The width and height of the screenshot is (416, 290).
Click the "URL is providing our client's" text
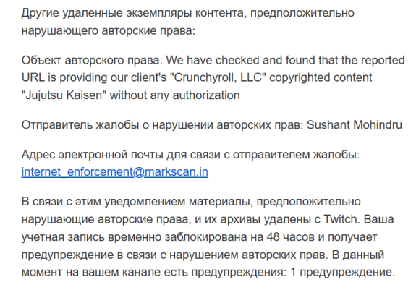pos(94,77)
